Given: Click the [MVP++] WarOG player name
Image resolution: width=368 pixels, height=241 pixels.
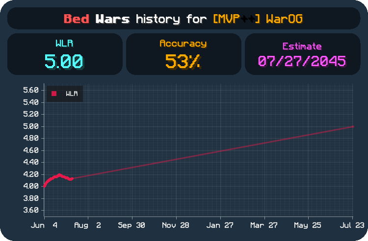Looking at the screenshot, I should [x=258, y=19].
